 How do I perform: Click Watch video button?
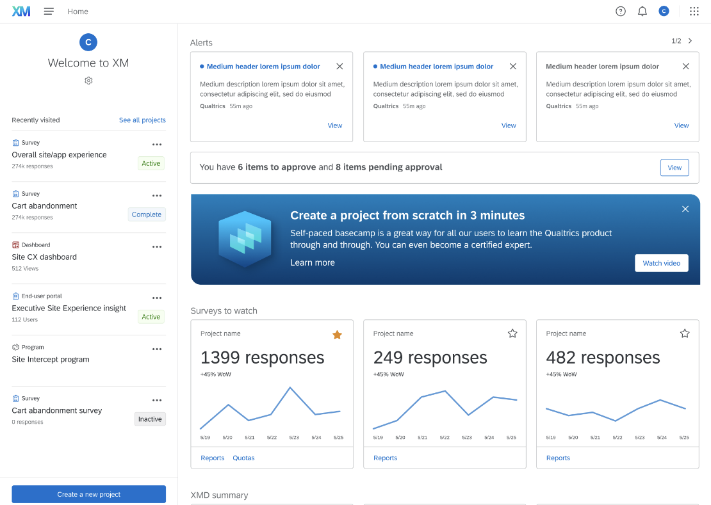click(661, 263)
